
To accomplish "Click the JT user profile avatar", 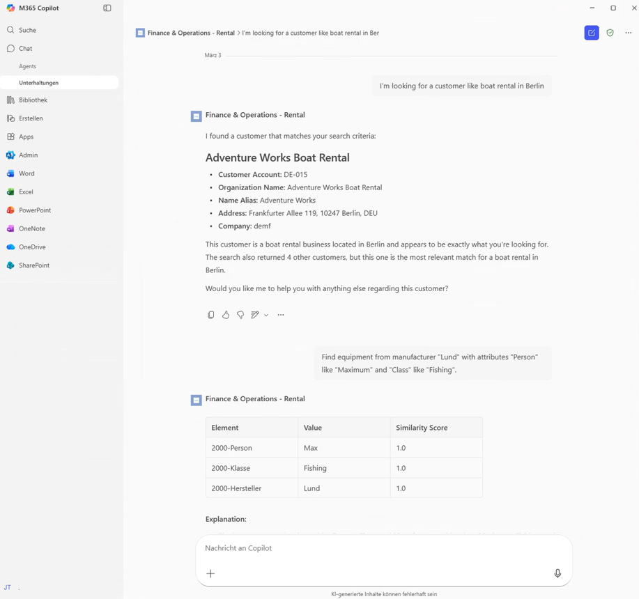I will [8, 587].
